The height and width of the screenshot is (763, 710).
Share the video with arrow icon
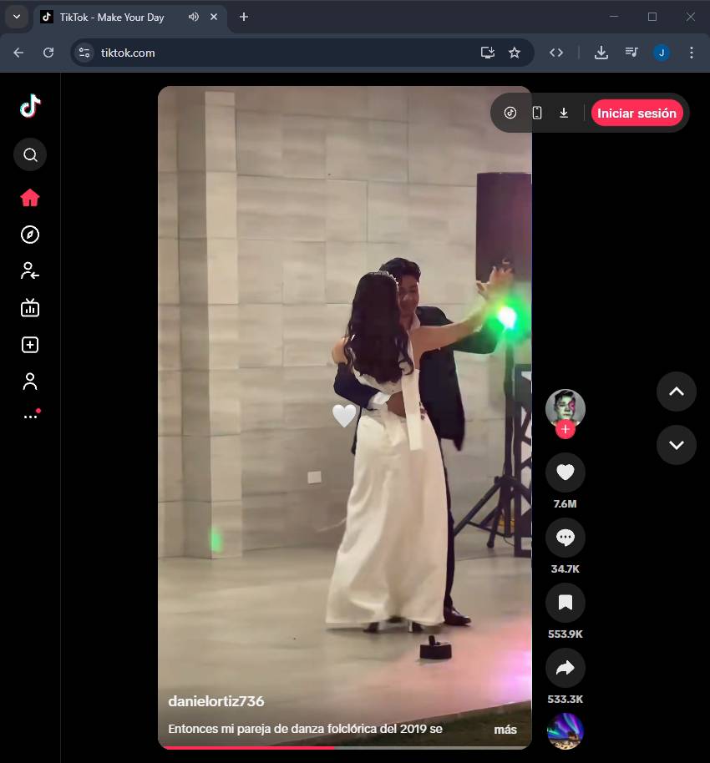[x=565, y=668]
